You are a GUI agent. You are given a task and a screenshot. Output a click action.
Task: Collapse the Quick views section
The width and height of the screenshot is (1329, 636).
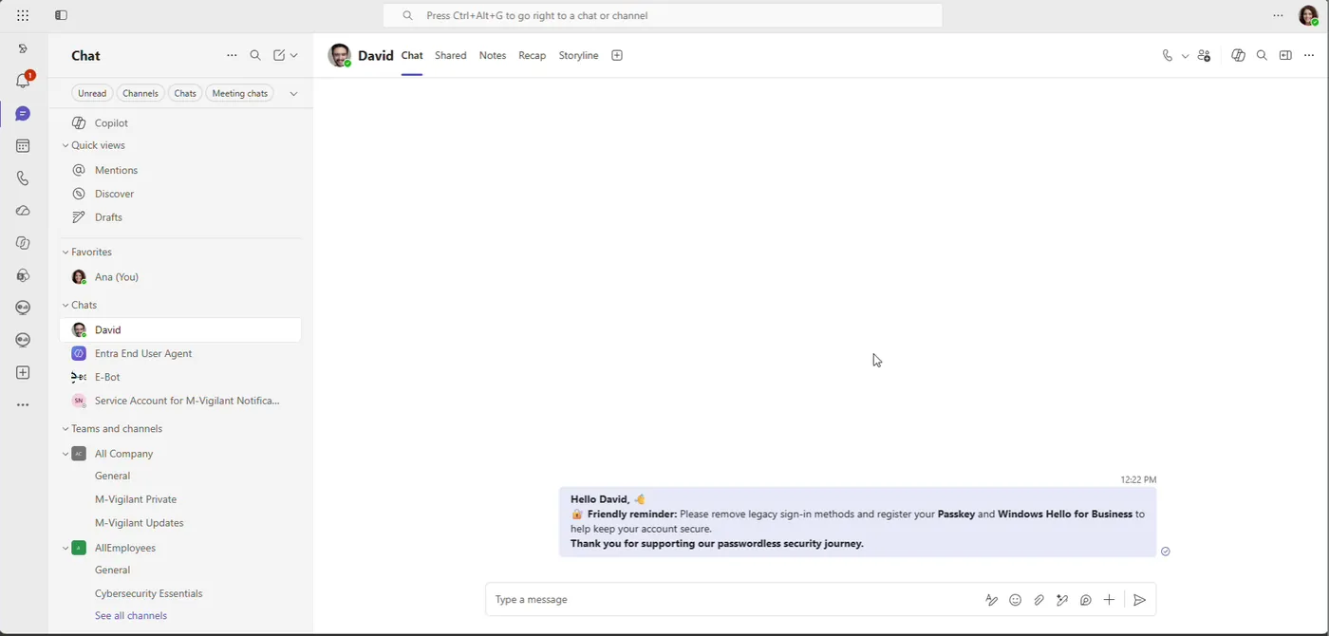pos(66,145)
